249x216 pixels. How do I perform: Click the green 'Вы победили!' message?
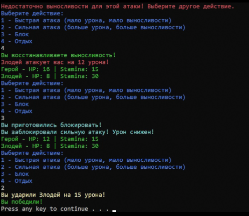(22, 202)
